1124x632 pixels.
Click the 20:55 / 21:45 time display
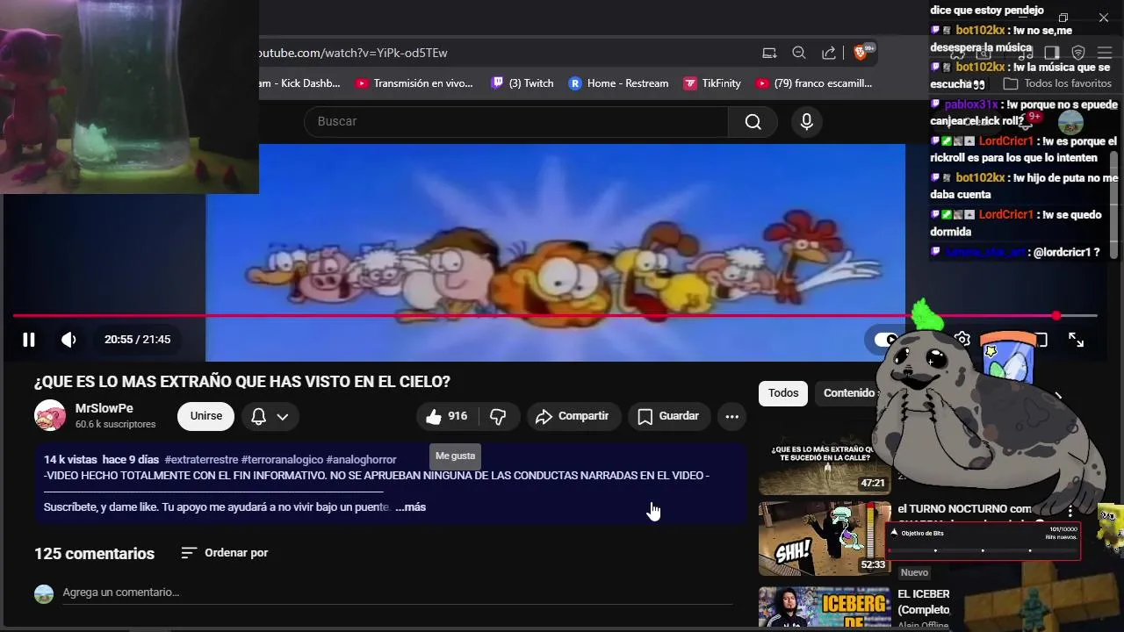click(137, 340)
